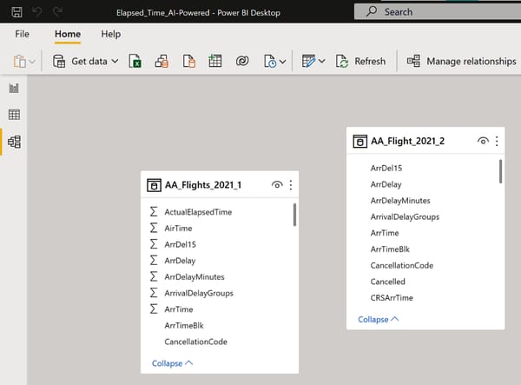This screenshot has height=385, width=521.
Task: Open the Dataverse connector icon
Action: point(241,62)
